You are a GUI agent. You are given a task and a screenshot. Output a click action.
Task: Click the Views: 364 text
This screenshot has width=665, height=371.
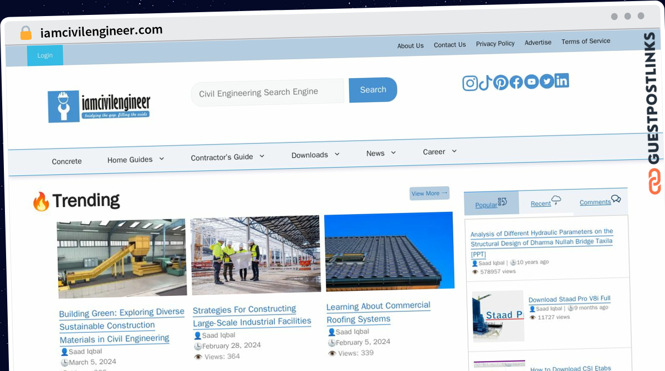(222, 357)
